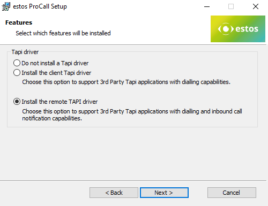This screenshot has width=268, height=206.
Task: Click the inbound call notification description text
Action: tap(132, 115)
